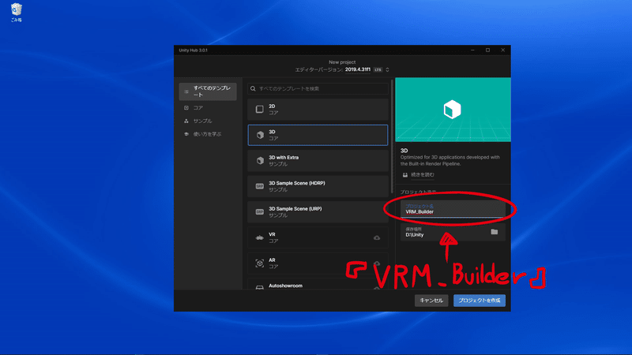Browse save location with folder icon

pos(495,232)
